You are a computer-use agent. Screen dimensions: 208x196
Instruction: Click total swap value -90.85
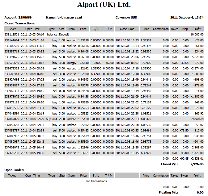[184, 158]
